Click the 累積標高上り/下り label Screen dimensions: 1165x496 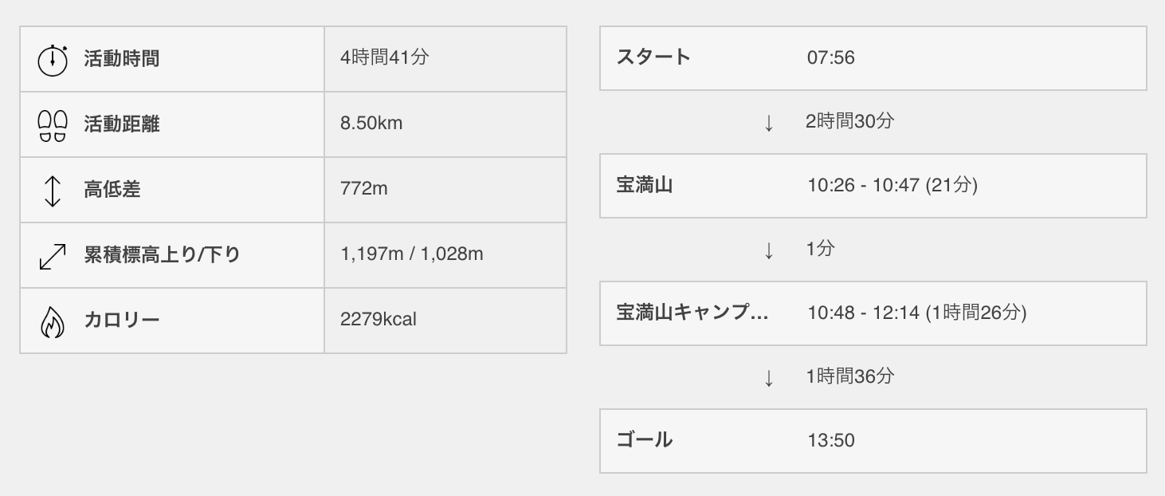click(x=163, y=255)
